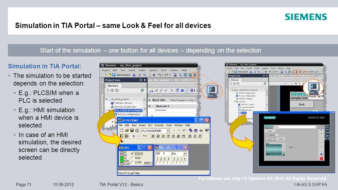Toggle bit 6 checkbox in QB window
Screen dimensions: 338x190
[x=161, y=162]
